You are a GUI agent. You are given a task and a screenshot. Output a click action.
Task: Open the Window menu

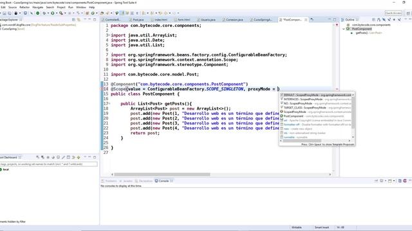[81, 7]
